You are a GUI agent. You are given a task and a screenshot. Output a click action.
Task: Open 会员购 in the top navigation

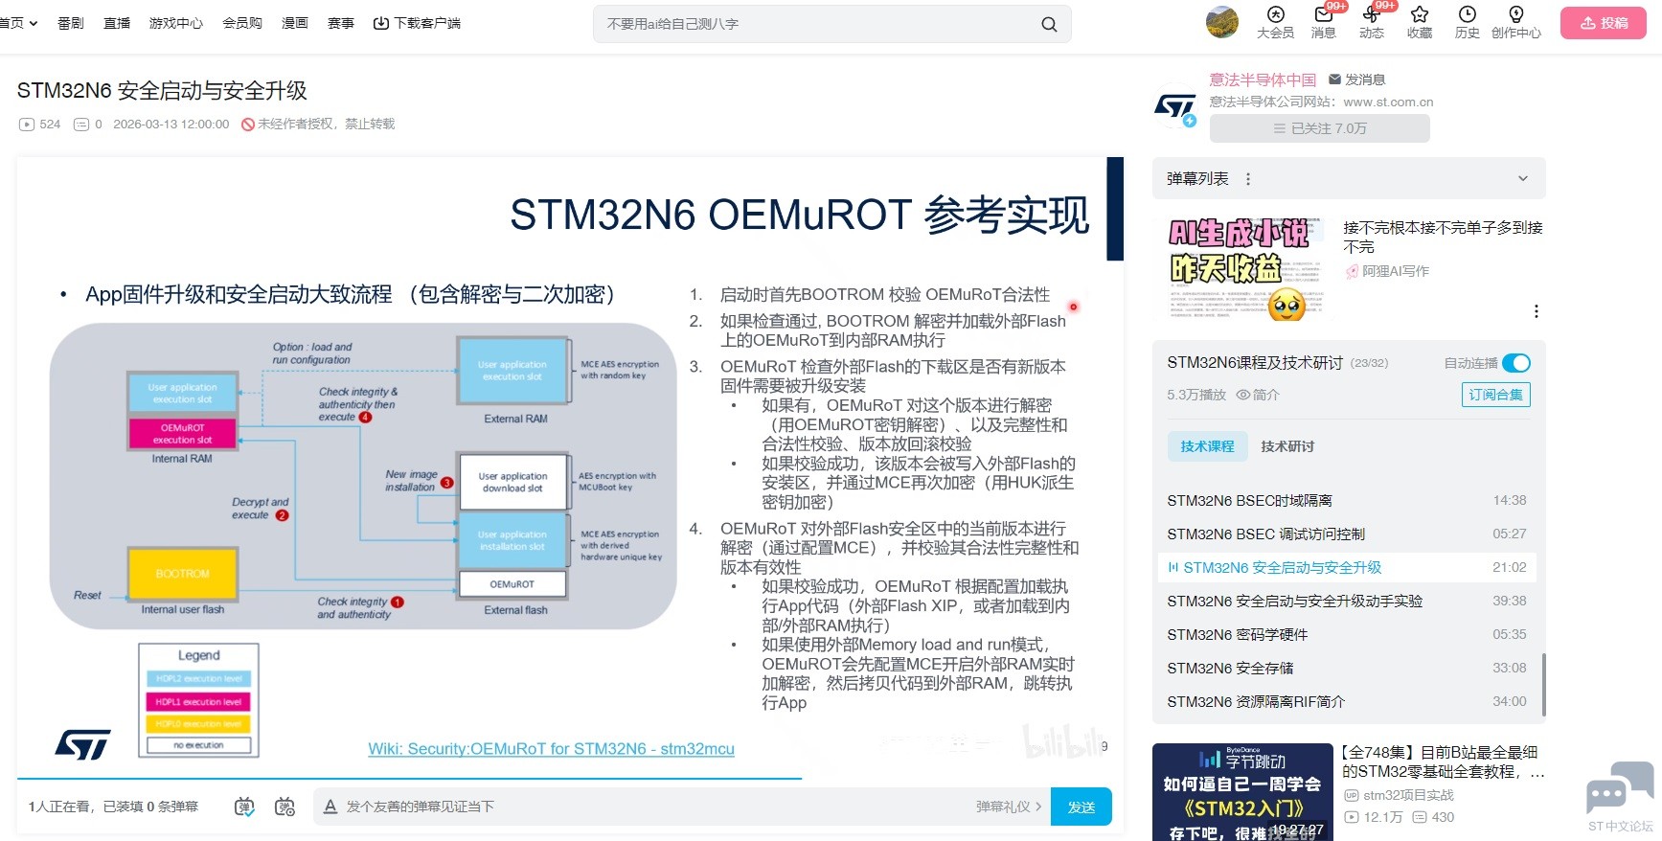[x=242, y=23]
